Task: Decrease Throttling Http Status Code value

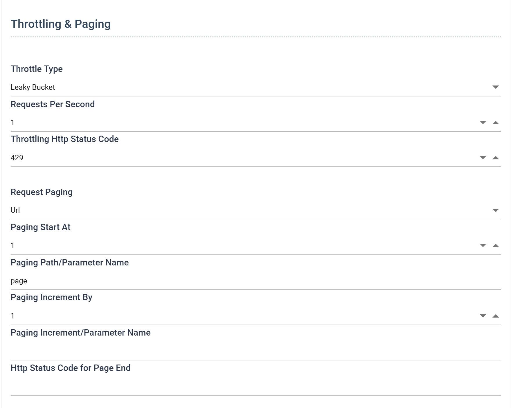Action: [x=483, y=158]
